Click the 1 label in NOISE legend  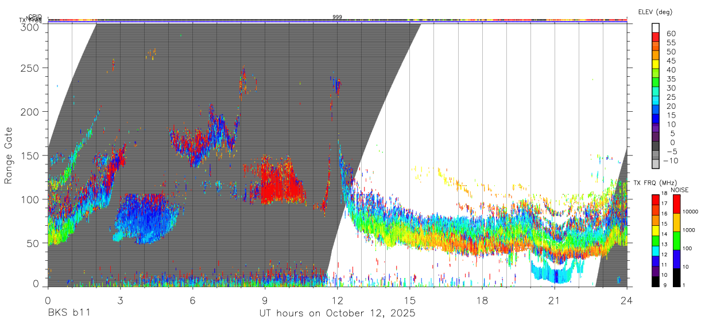(x=683, y=285)
